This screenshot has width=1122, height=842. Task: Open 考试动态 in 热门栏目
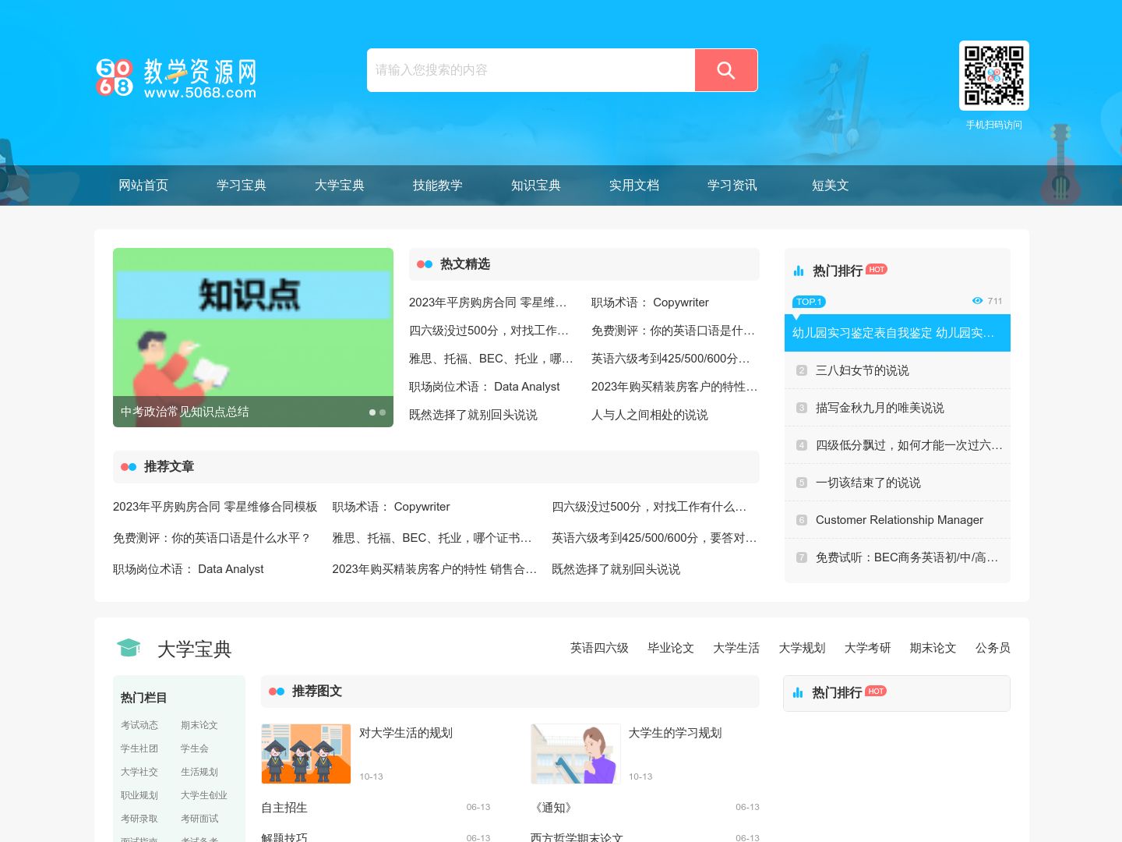(139, 725)
